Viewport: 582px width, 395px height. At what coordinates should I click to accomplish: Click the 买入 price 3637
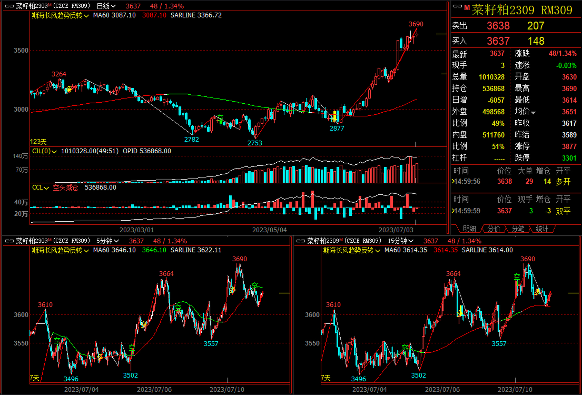point(498,41)
